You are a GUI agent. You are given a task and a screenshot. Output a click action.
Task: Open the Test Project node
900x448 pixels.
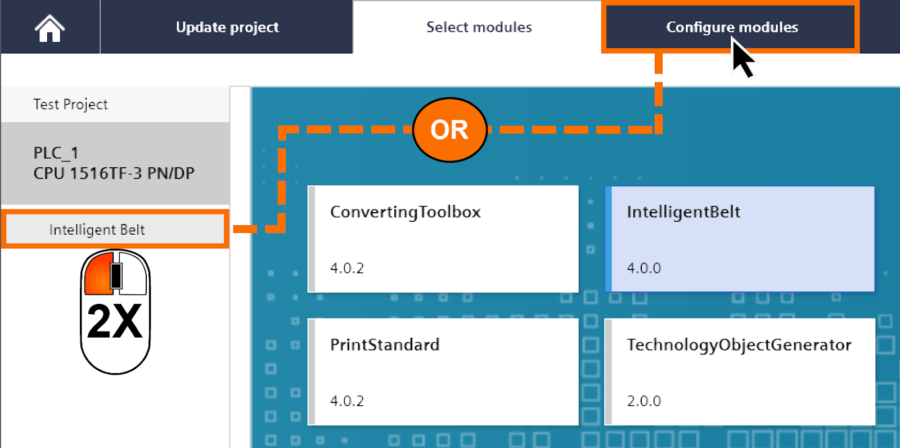70,104
